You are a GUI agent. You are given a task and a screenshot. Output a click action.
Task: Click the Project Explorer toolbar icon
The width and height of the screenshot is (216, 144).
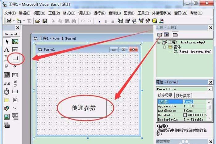[120, 21]
